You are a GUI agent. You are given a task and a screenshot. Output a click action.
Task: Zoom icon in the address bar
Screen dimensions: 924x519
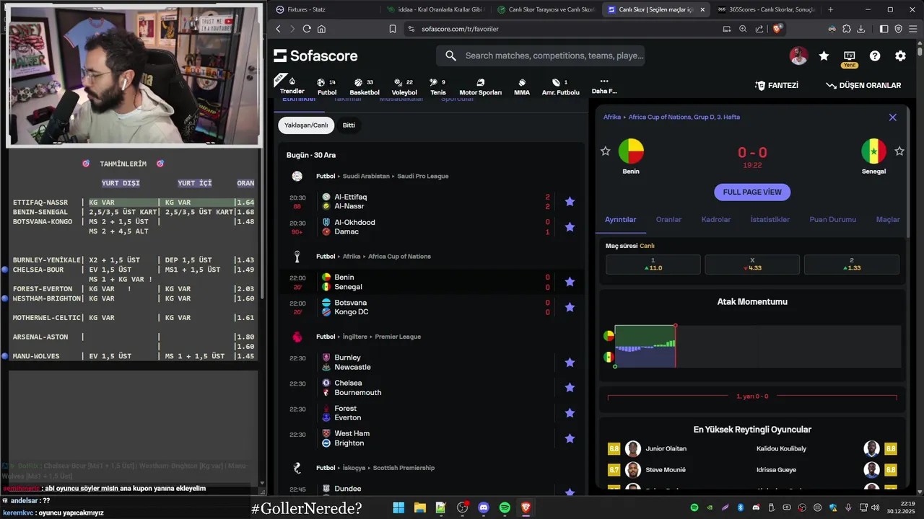pyautogui.click(x=743, y=29)
